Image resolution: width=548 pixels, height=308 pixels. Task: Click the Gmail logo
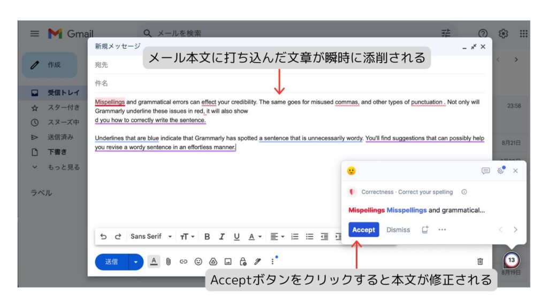click(70, 34)
